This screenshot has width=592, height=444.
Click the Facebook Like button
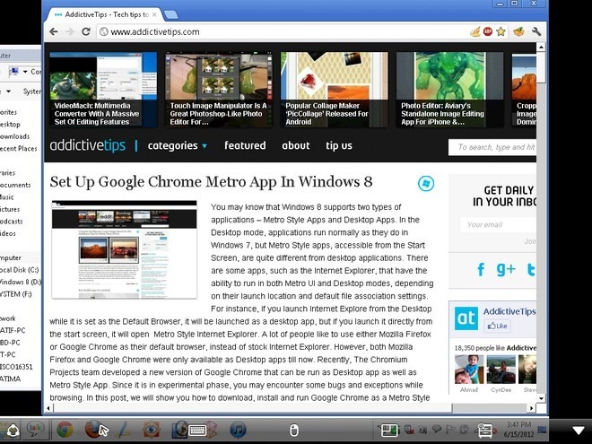[497, 326]
